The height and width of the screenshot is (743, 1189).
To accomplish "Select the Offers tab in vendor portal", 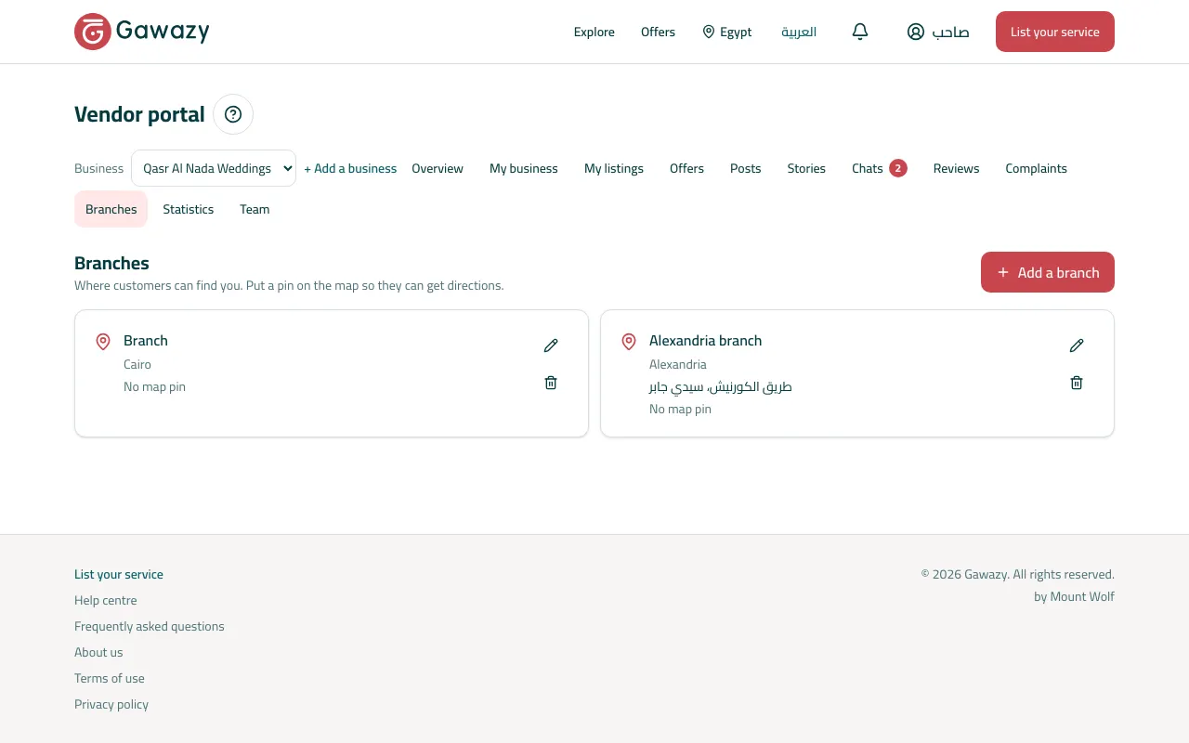I will pos(686,168).
